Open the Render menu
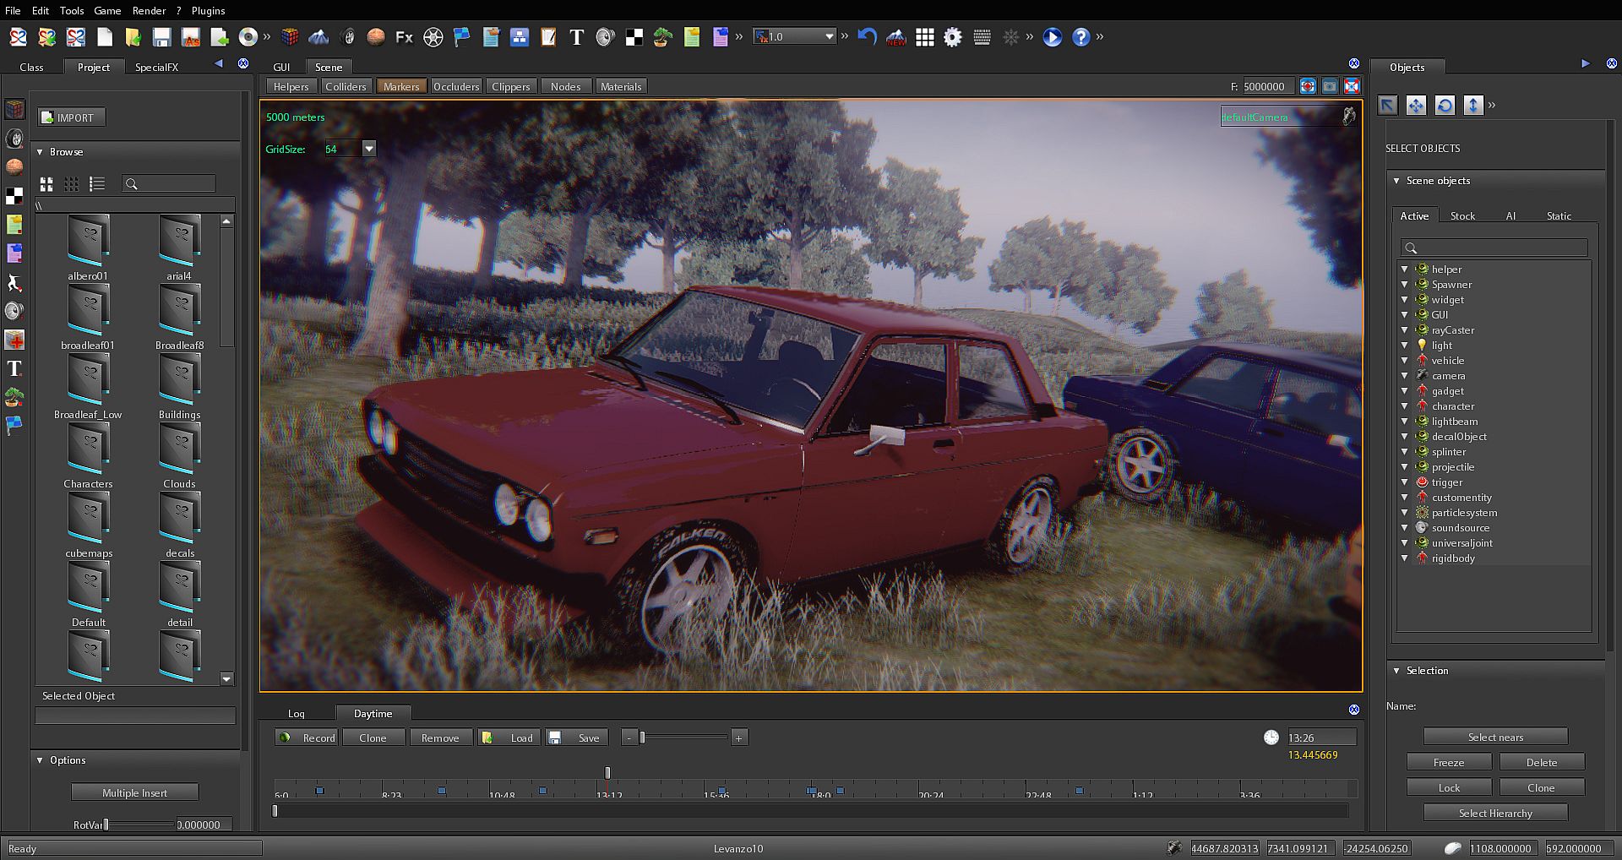Viewport: 1622px width, 860px height. pos(149,10)
